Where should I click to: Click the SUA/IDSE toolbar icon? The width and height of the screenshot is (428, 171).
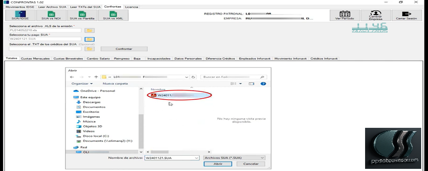[20, 16]
